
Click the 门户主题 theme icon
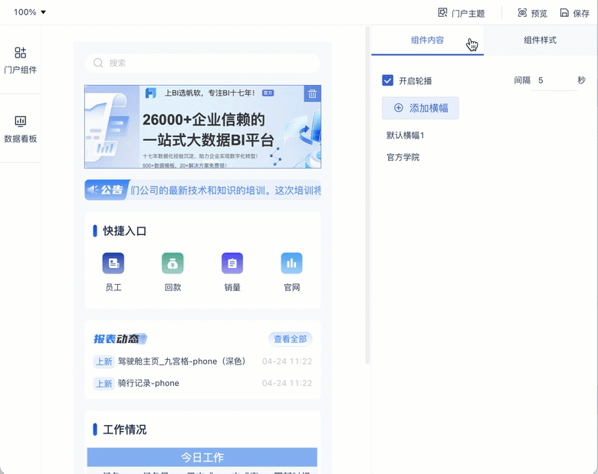click(442, 12)
